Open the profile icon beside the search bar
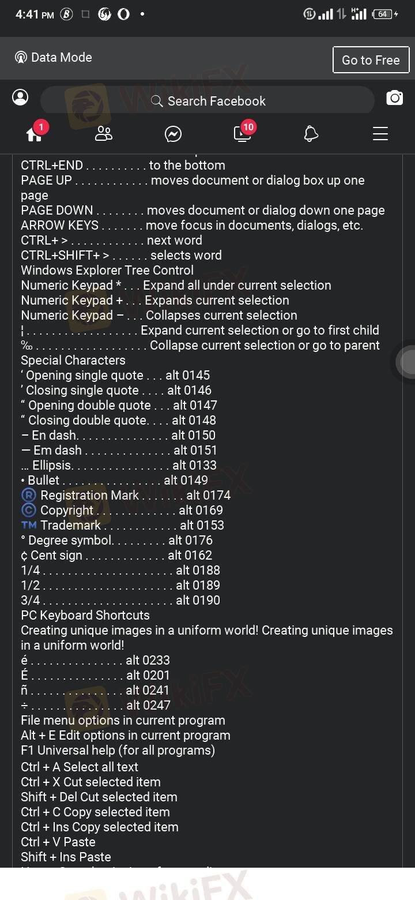The image size is (415, 900). click(20, 97)
